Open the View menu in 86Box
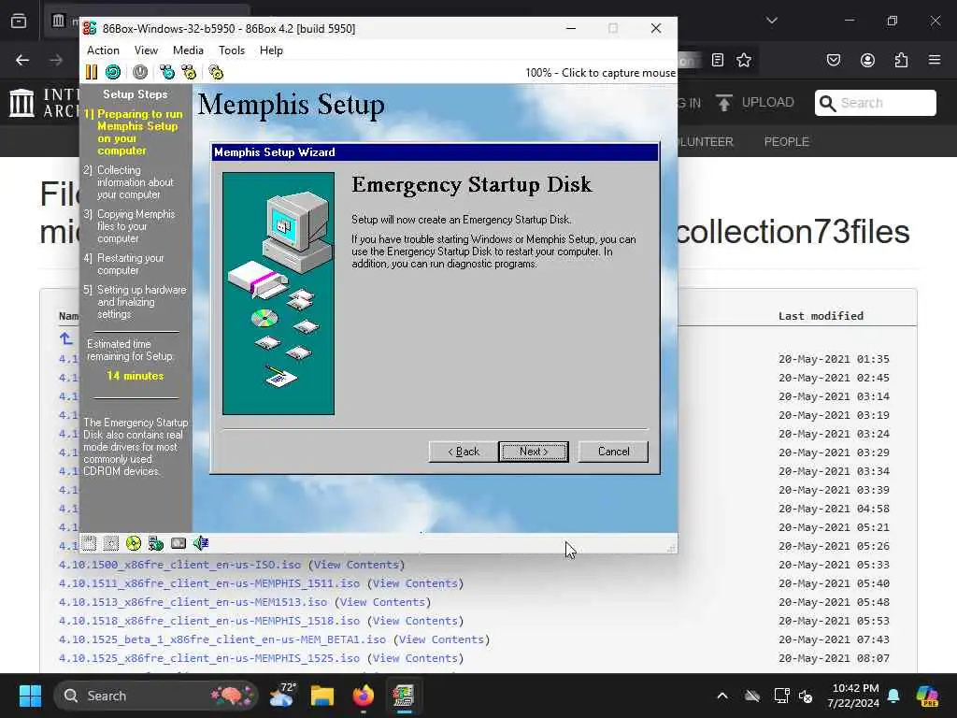Screen dimensions: 957x718 [x=146, y=50]
